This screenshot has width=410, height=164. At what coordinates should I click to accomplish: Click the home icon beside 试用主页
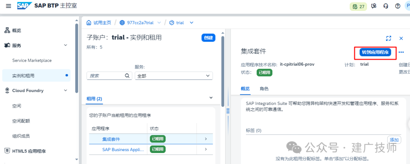[x=89, y=23]
